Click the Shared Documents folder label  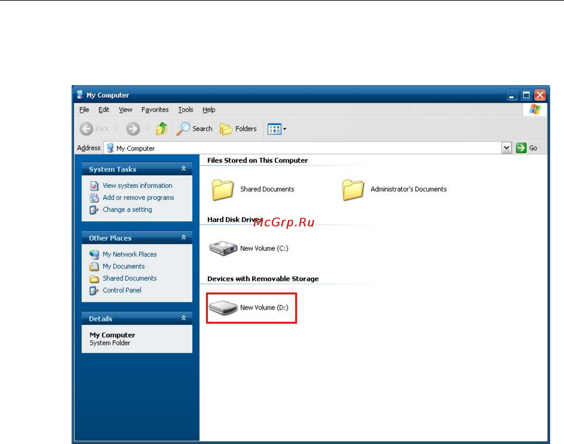pyautogui.click(x=267, y=189)
